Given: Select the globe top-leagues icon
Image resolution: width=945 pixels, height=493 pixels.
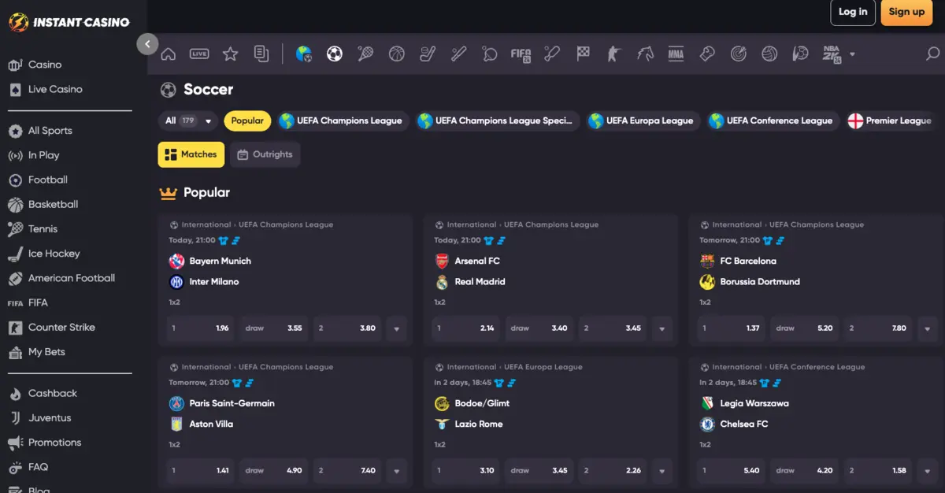Looking at the screenshot, I should point(304,54).
